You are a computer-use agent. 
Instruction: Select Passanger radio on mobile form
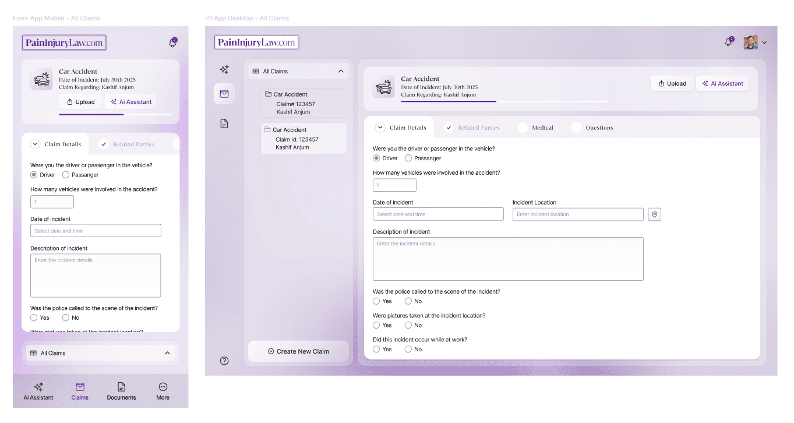tap(66, 175)
